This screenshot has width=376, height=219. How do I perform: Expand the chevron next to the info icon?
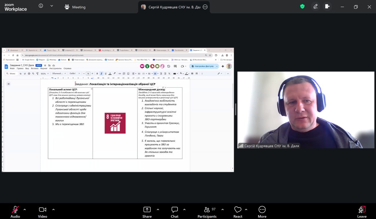coord(52,6)
